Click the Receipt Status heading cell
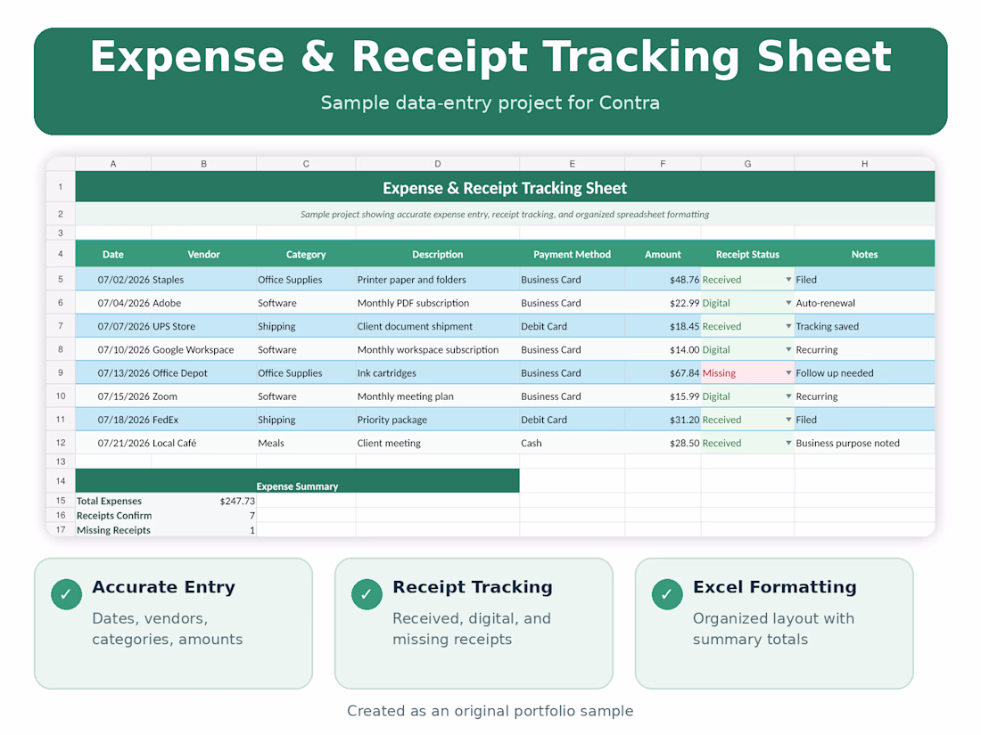 [x=747, y=255]
